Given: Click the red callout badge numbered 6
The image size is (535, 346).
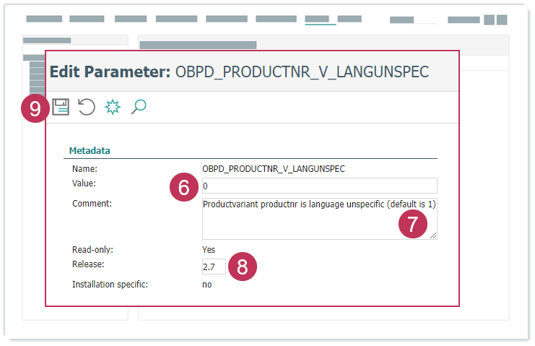Looking at the screenshot, I should tap(183, 188).
